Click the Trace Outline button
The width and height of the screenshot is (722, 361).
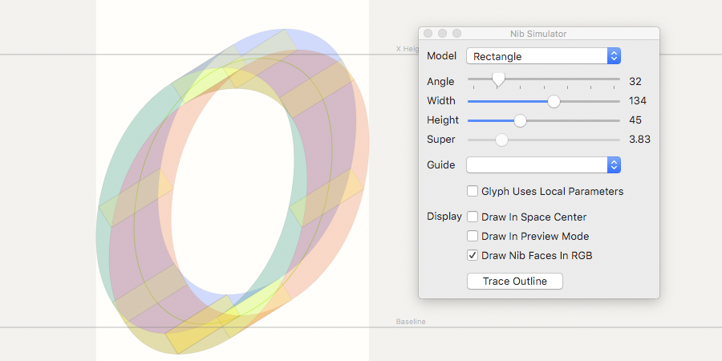point(515,282)
